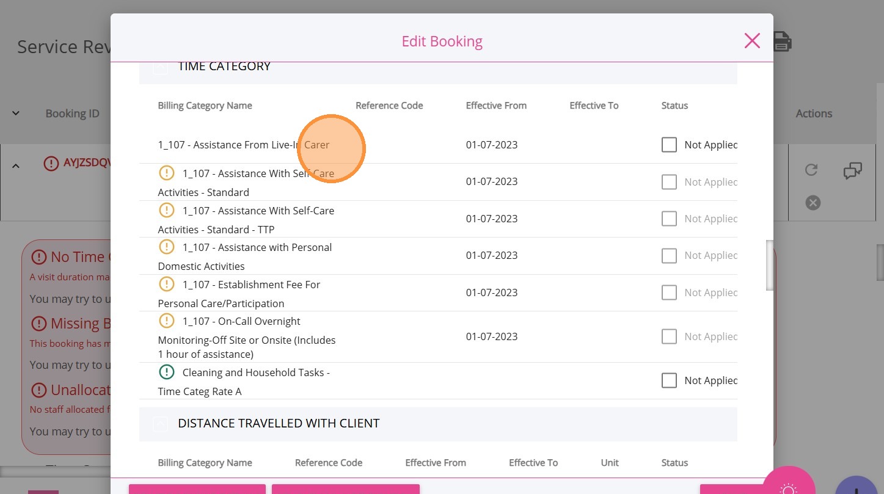This screenshot has height=494, width=884.
Task: Click the print icon beside the dialog
Action: [783, 42]
